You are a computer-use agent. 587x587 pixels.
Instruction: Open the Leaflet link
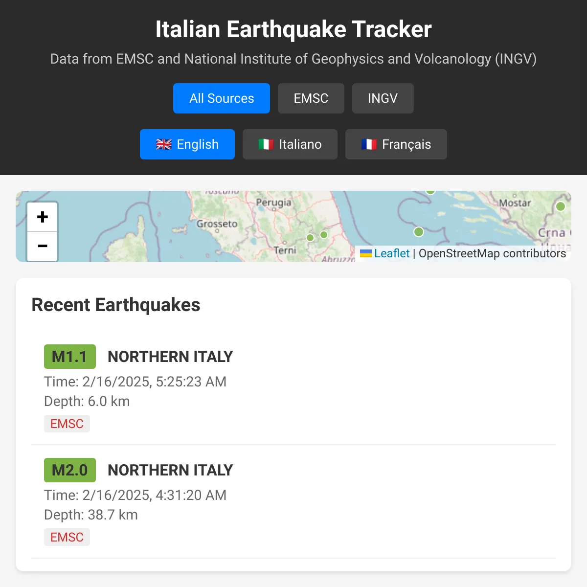coord(391,253)
